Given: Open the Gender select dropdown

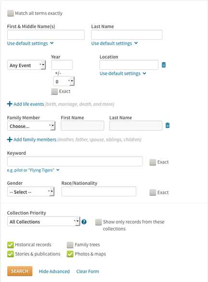Looking at the screenshot, I should pos(31,192).
